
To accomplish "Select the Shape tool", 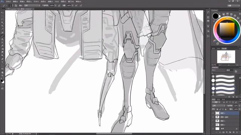I will point(2,69).
